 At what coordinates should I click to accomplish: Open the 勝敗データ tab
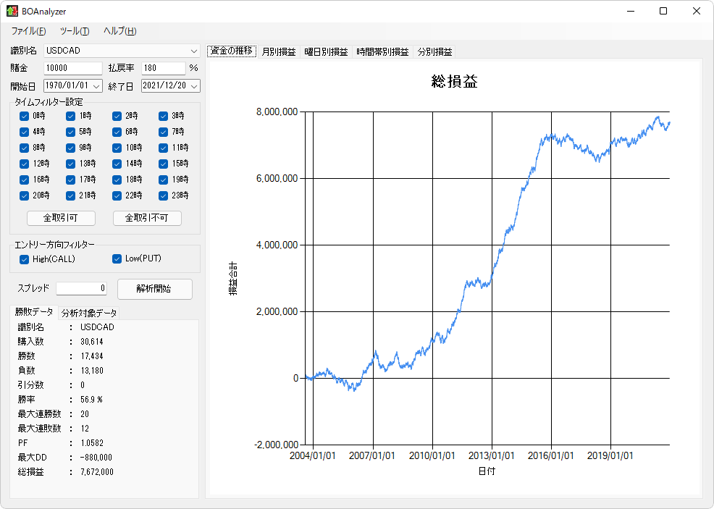coord(34,312)
